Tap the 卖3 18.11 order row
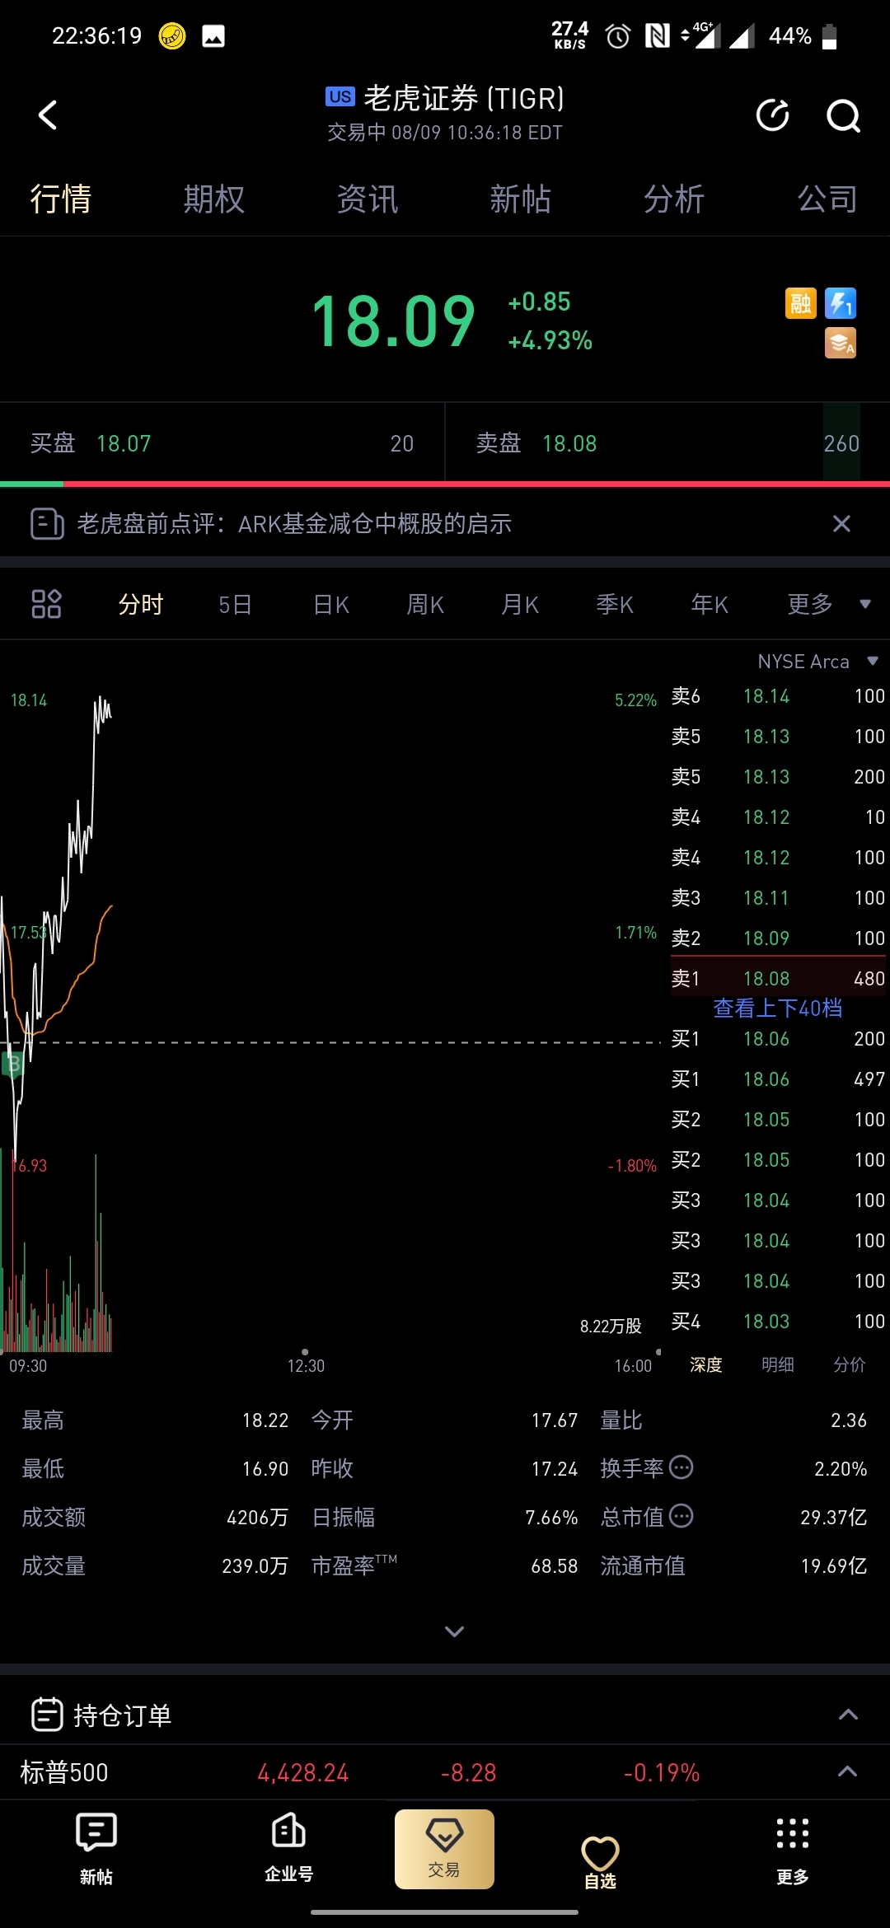 click(778, 897)
